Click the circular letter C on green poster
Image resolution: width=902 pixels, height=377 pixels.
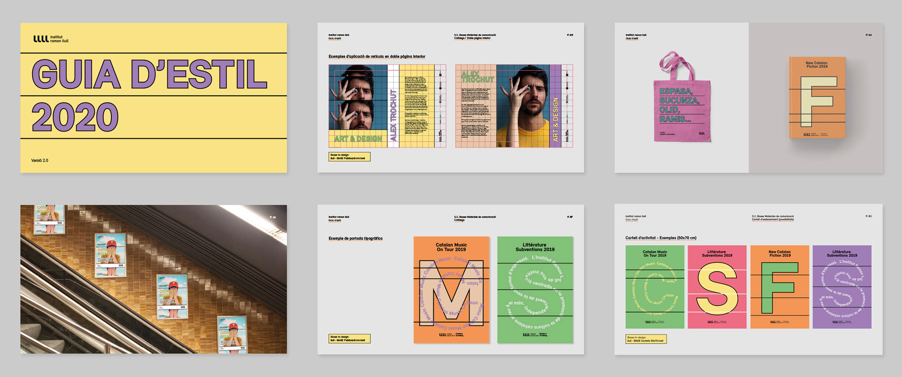coord(654,288)
